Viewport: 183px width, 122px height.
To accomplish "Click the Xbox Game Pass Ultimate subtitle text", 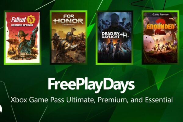I will click(x=91, y=100).
